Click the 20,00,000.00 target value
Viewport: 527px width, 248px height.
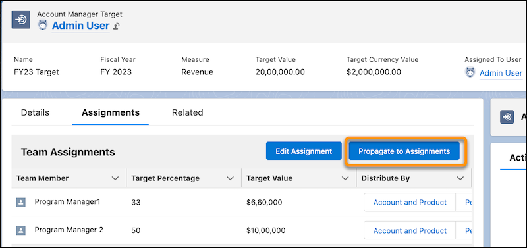[280, 72]
